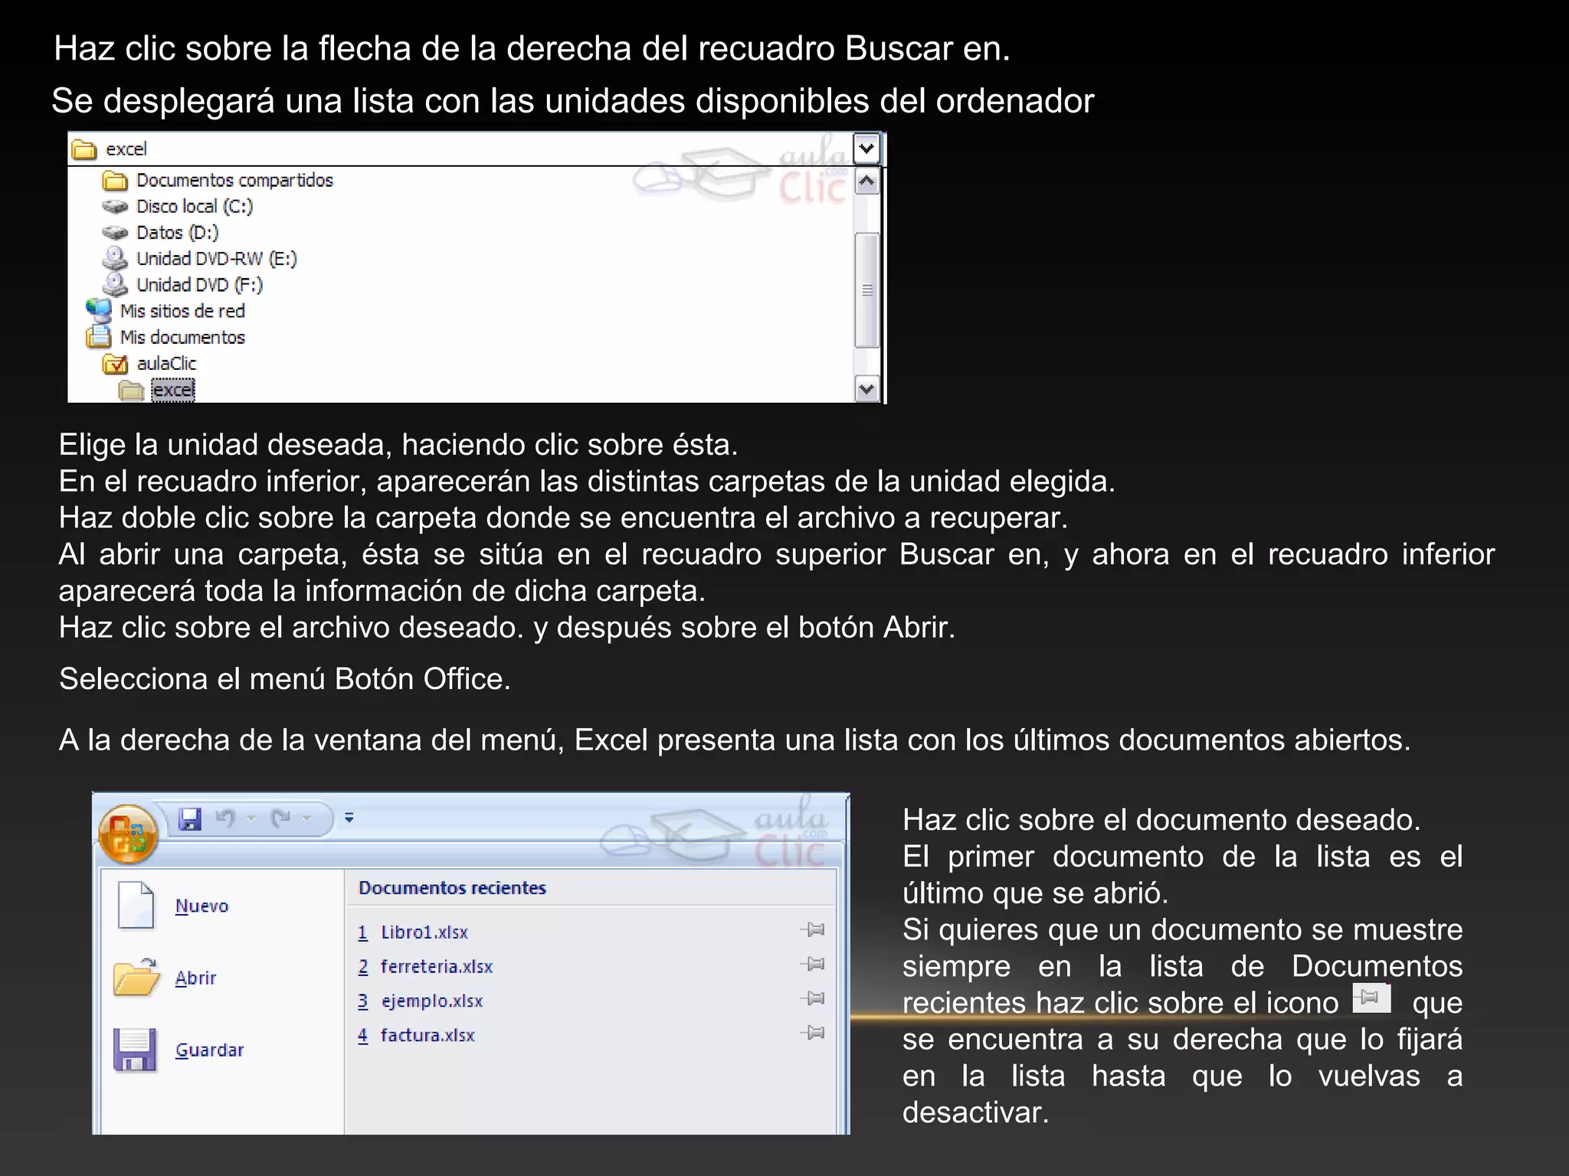Image resolution: width=1569 pixels, height=1176 pixels.
Task: Choose Disco local (C:) drive
Action: 195,207
